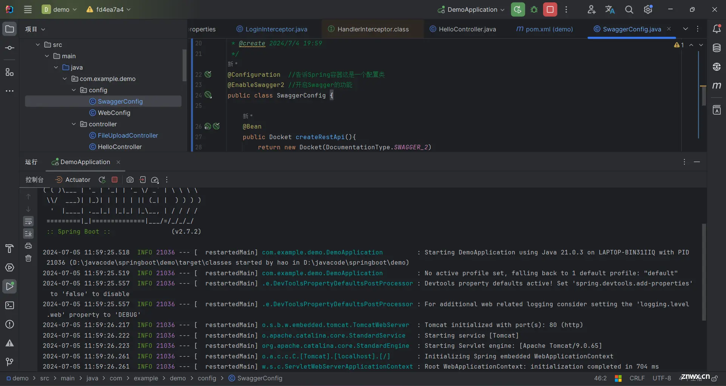Open the 项目 view dropdown

(35, 29)
